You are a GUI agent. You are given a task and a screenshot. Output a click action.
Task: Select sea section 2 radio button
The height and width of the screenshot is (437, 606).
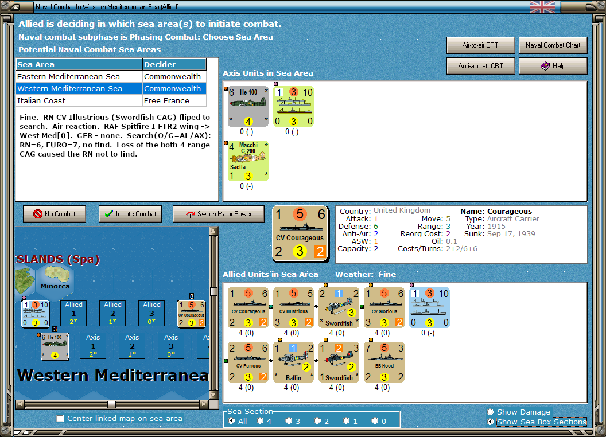coord(317,421)
